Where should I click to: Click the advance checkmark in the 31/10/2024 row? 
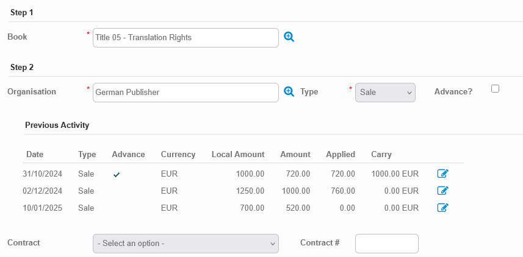pyautogui.click(x=117, y=174)
